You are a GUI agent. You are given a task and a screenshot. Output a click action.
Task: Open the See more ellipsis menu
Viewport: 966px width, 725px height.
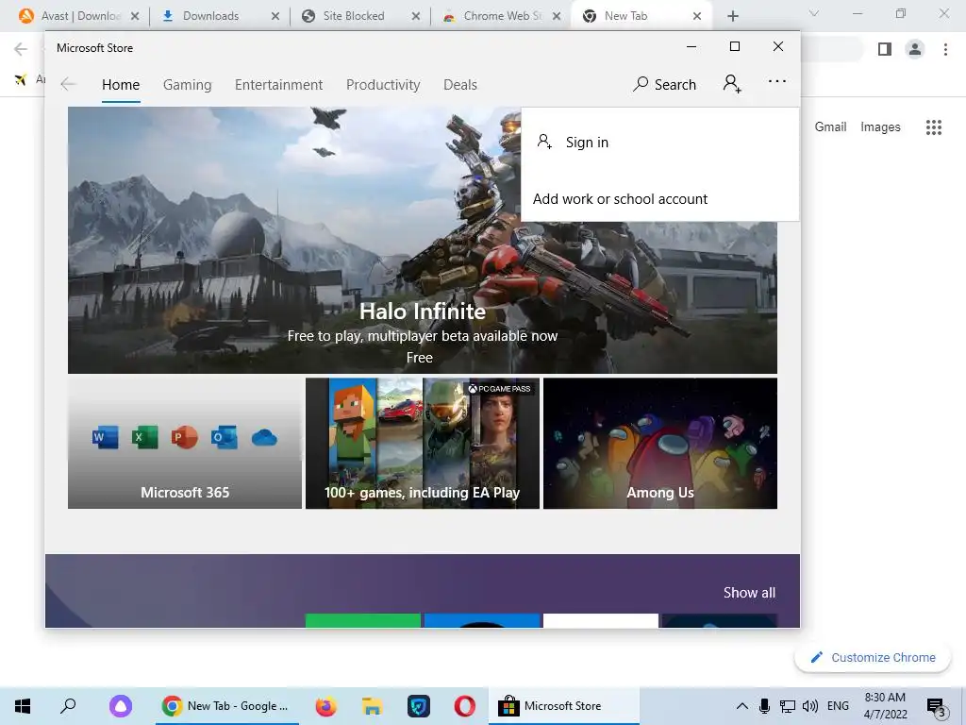click(777, 81)
